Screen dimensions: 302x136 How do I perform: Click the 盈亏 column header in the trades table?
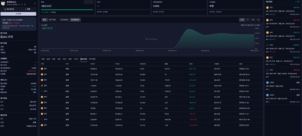click(x=191, y=64)
